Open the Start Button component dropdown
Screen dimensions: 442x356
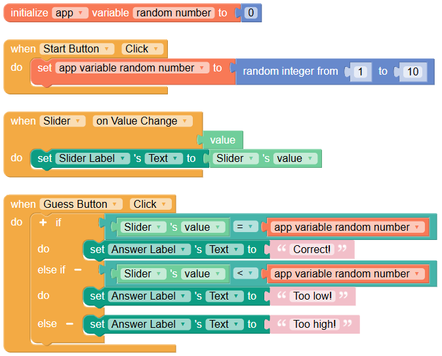tap(77, 49)
